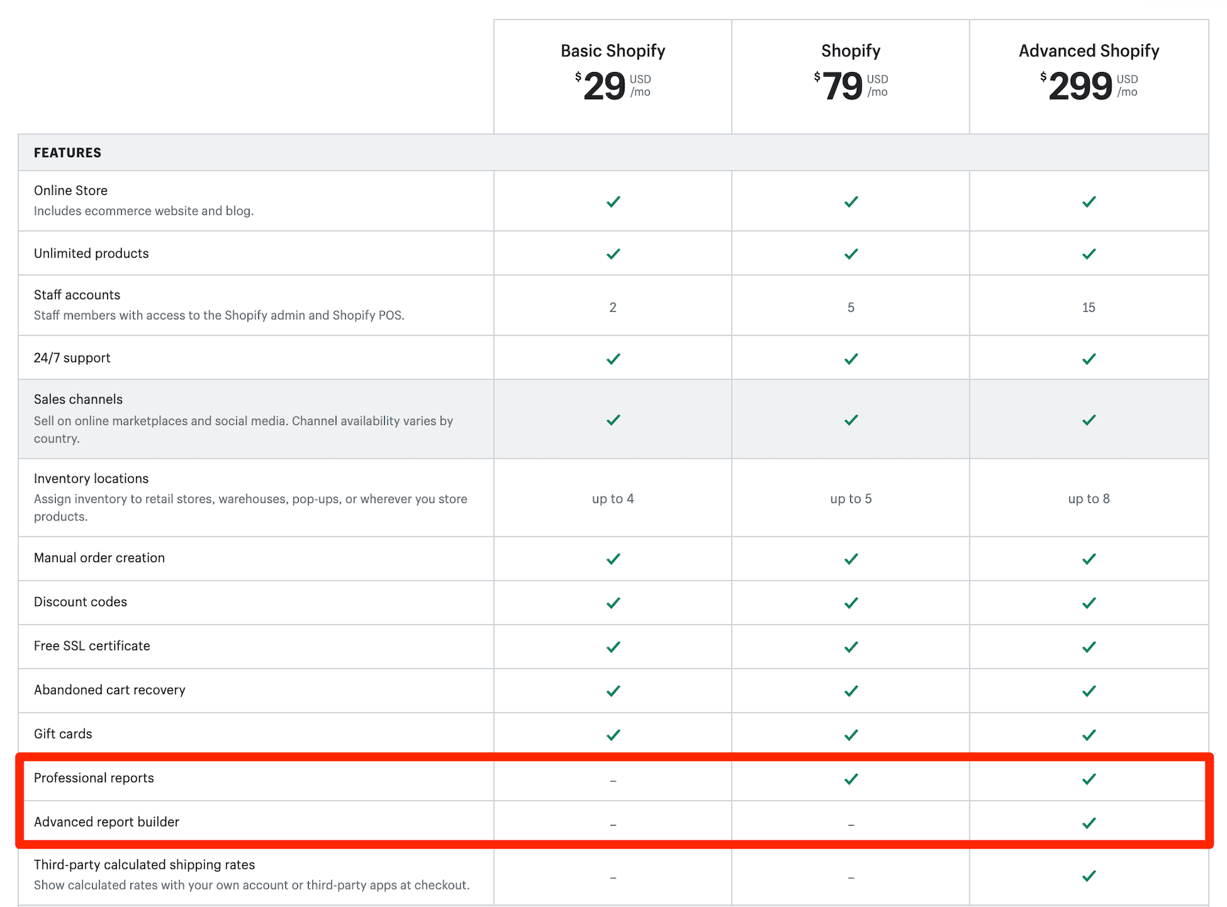The height and width of the screenshot is (907, 1227).
Task: Select the Basic Shopify plan heading
Action: click(613, 51)
